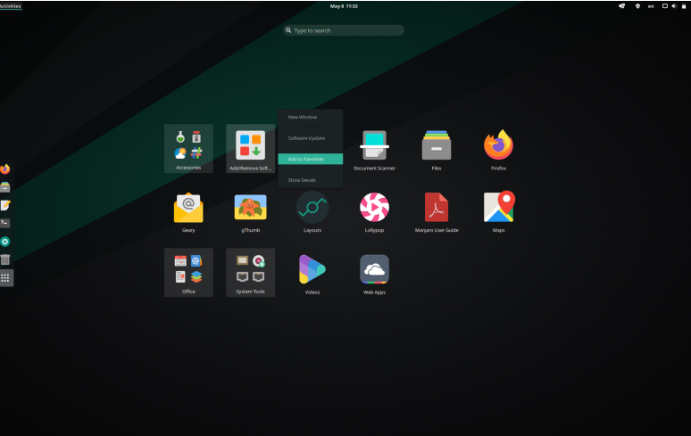Screen dimensions: 691x436
Task: Open the System Tools app folder
Action: point(250,272)
